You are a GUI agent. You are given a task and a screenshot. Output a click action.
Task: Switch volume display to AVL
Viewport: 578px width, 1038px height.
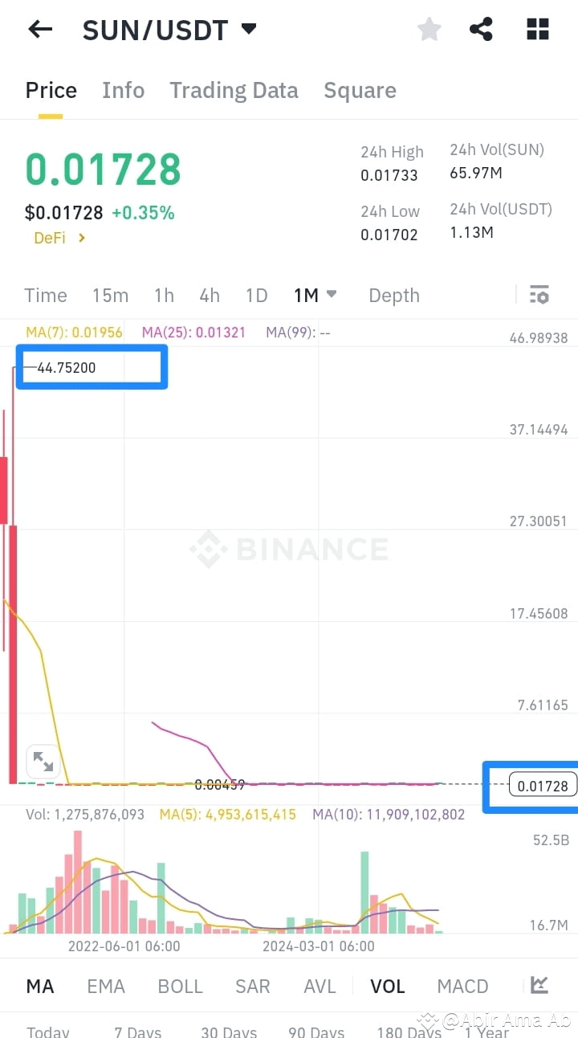[x=320, y=986]
